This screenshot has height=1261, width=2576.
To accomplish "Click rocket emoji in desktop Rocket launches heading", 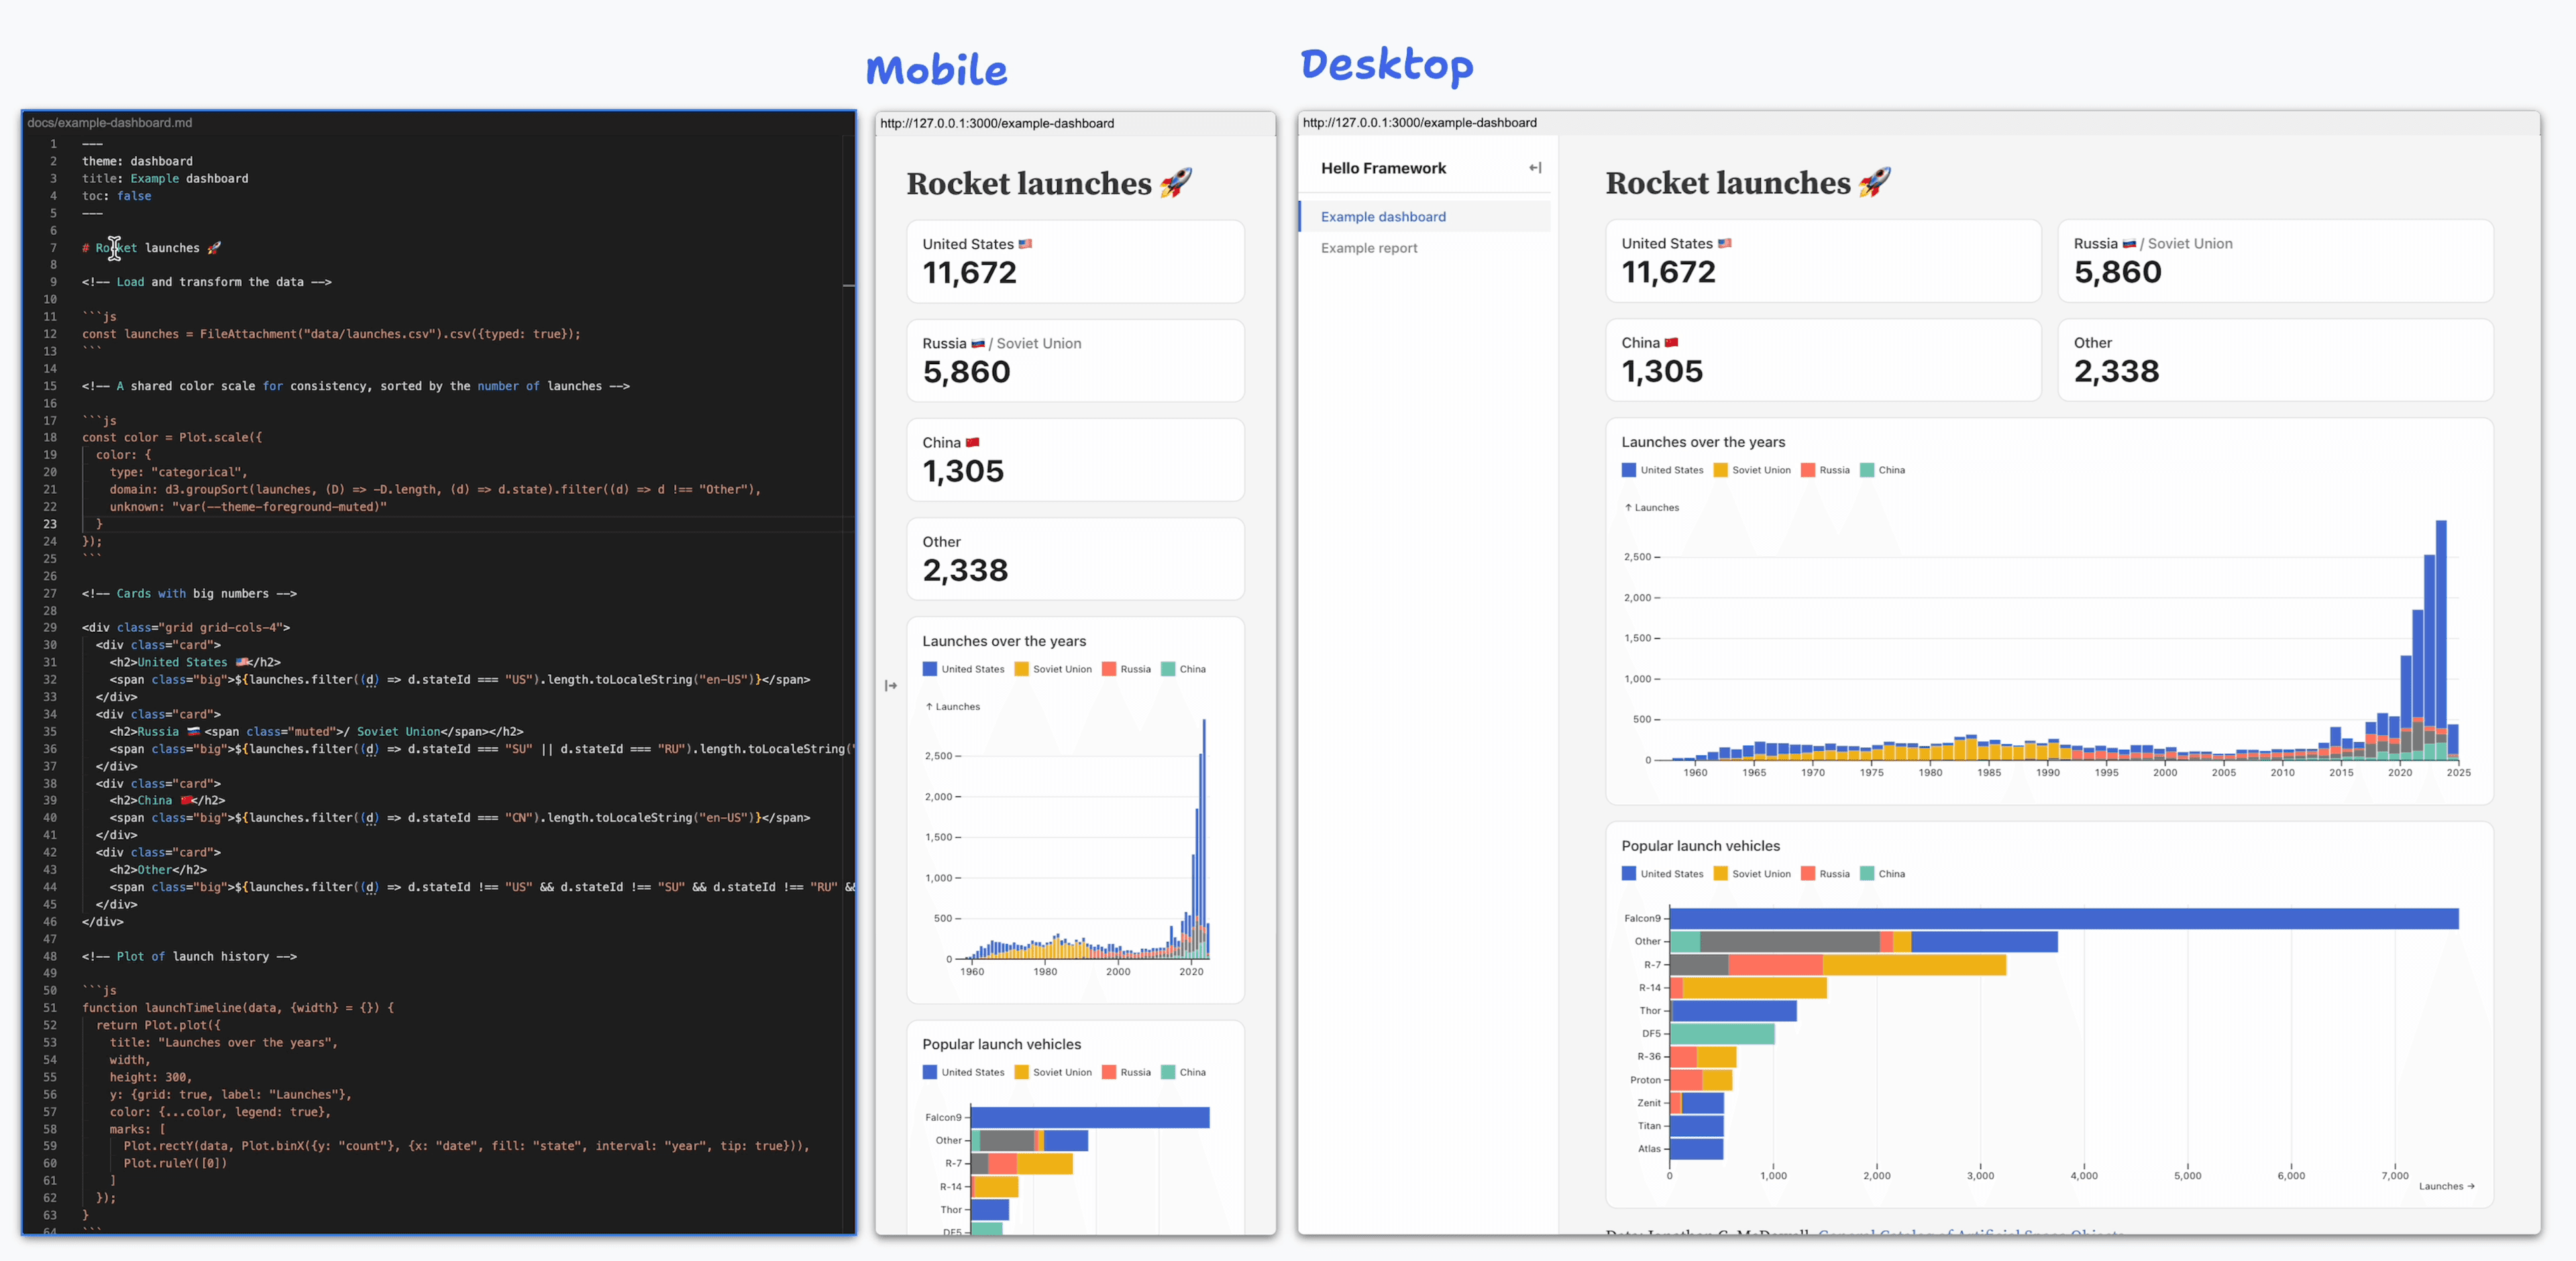I will pyautogui.click(x=1874, y=183).
